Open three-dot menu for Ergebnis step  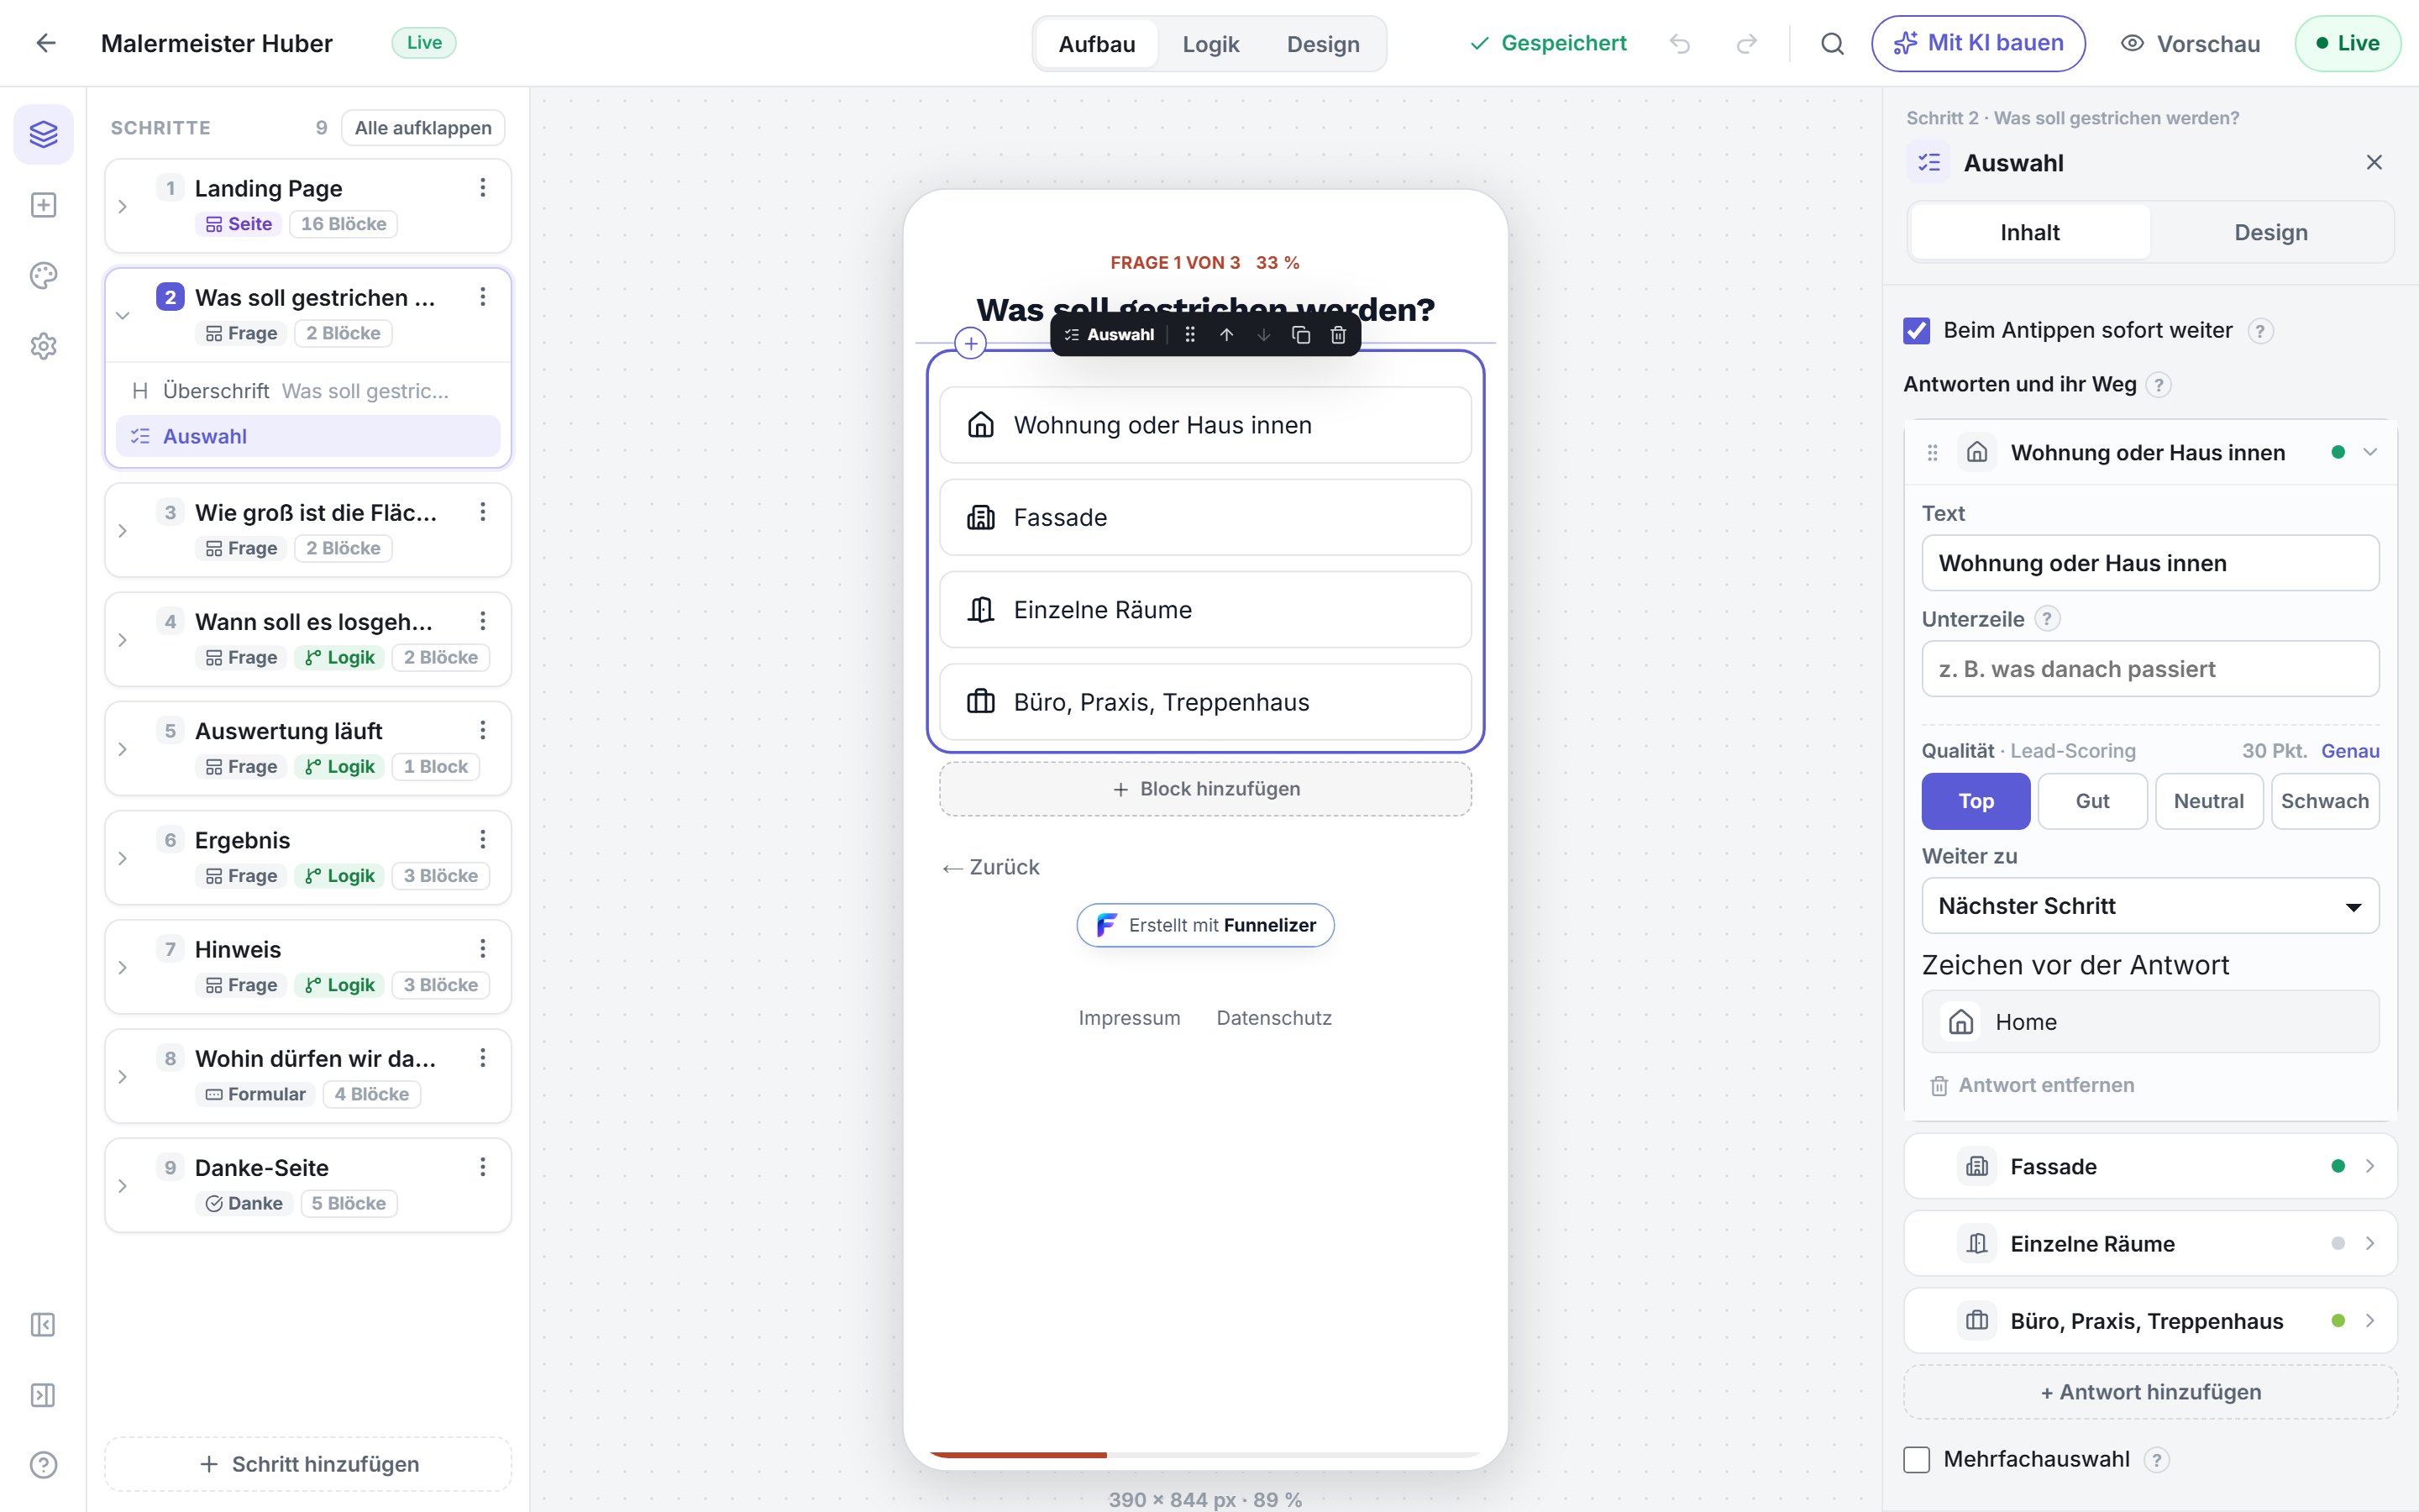coord(483,839)
